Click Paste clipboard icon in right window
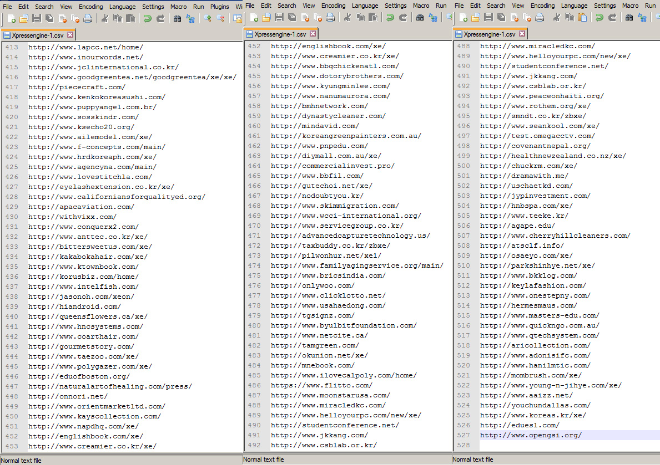660x465 pixels. [582, 17]
